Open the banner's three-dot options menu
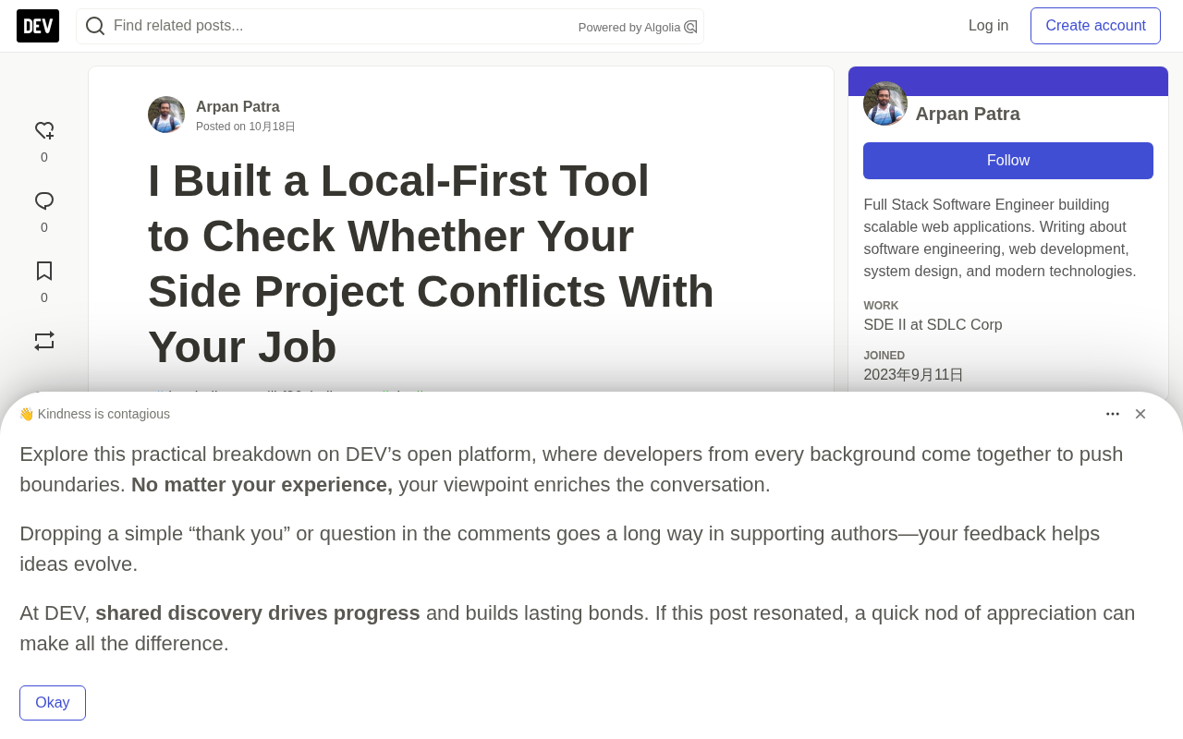This screenshot has width=1183, height=739. pyautogui.click(x=1113, y=414)
